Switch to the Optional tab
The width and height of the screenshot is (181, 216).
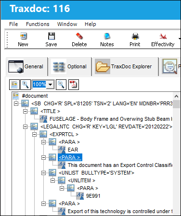pyautogui.click(x=70, y=66)
